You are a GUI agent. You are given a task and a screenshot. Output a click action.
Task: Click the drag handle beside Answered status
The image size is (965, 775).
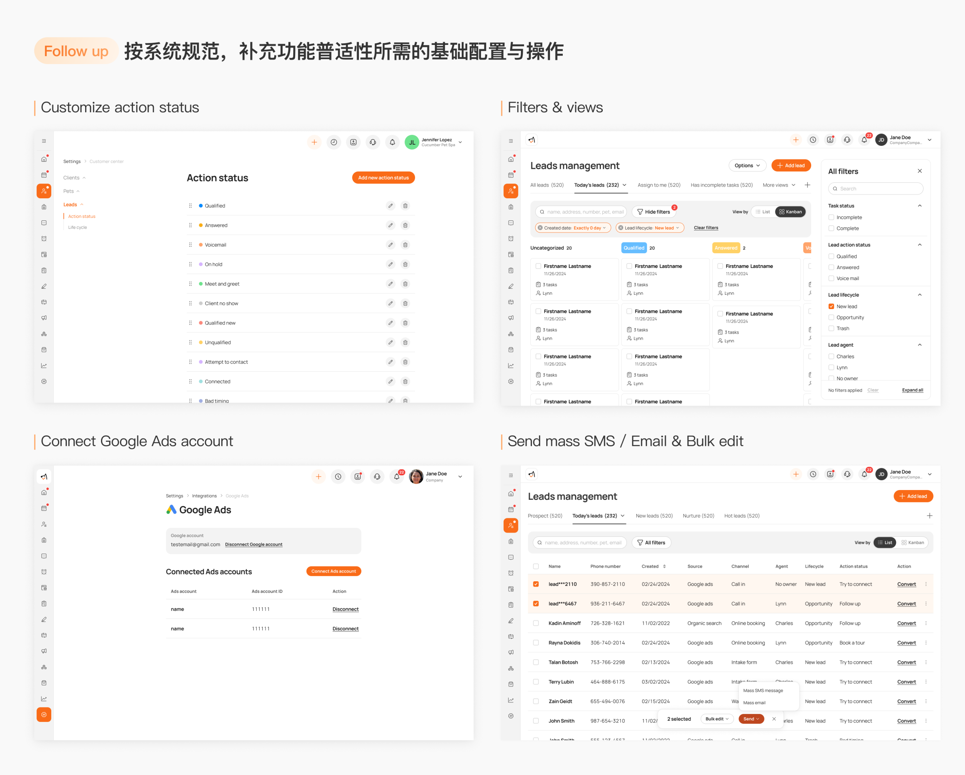click(190, 225)
